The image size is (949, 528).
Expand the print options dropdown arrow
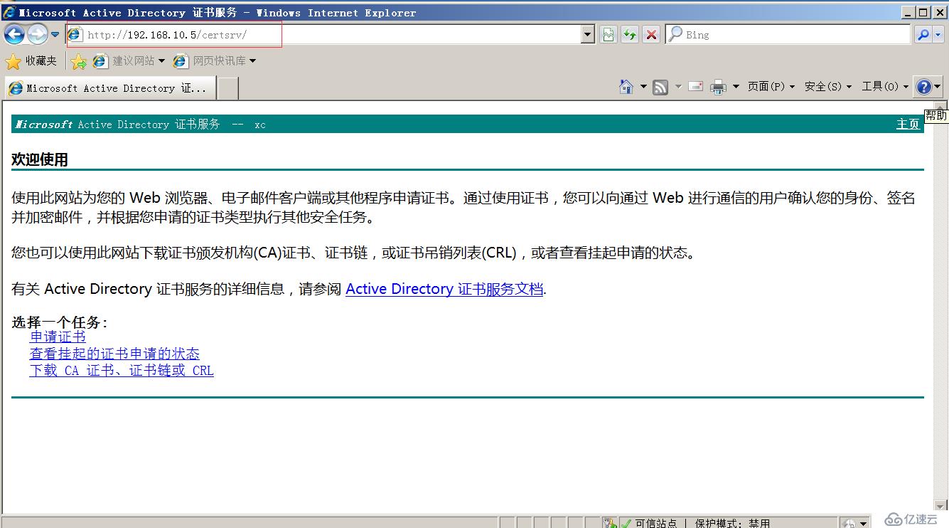pyautogui.click(x=736, y=87)
